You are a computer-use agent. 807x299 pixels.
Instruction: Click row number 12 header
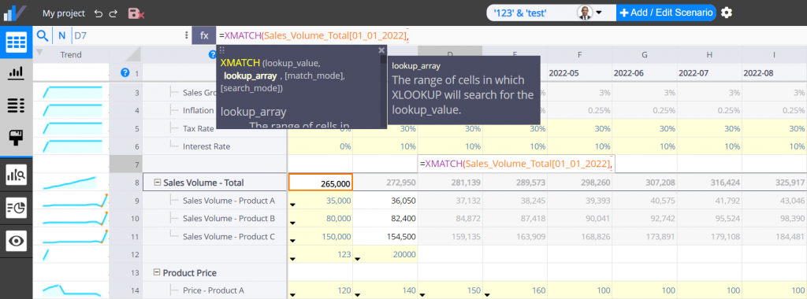[126, 254]
